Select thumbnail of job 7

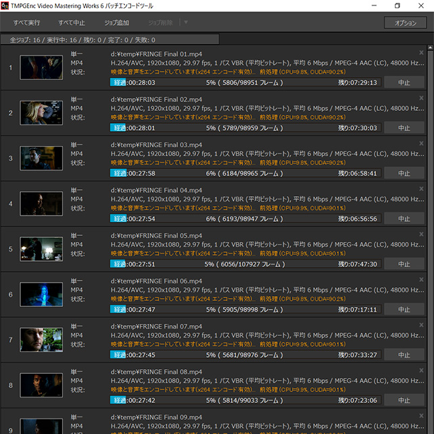[x=41, y=340]
